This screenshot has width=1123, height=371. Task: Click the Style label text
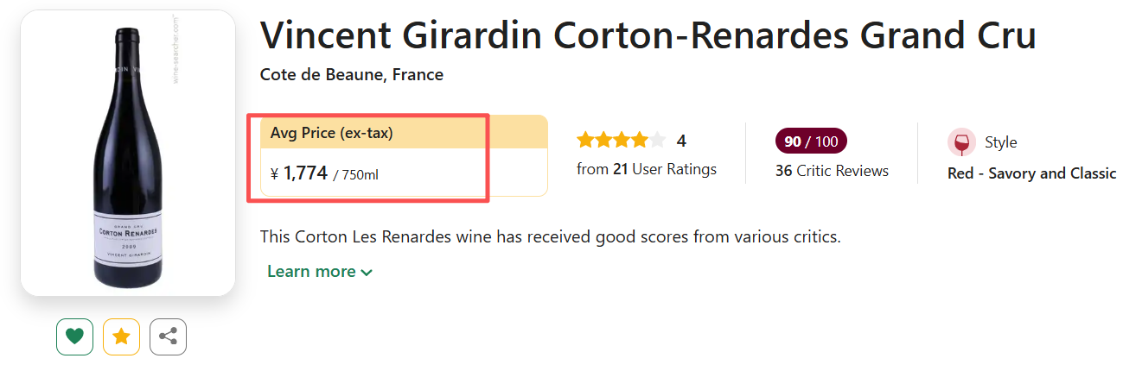(1001, 142)
